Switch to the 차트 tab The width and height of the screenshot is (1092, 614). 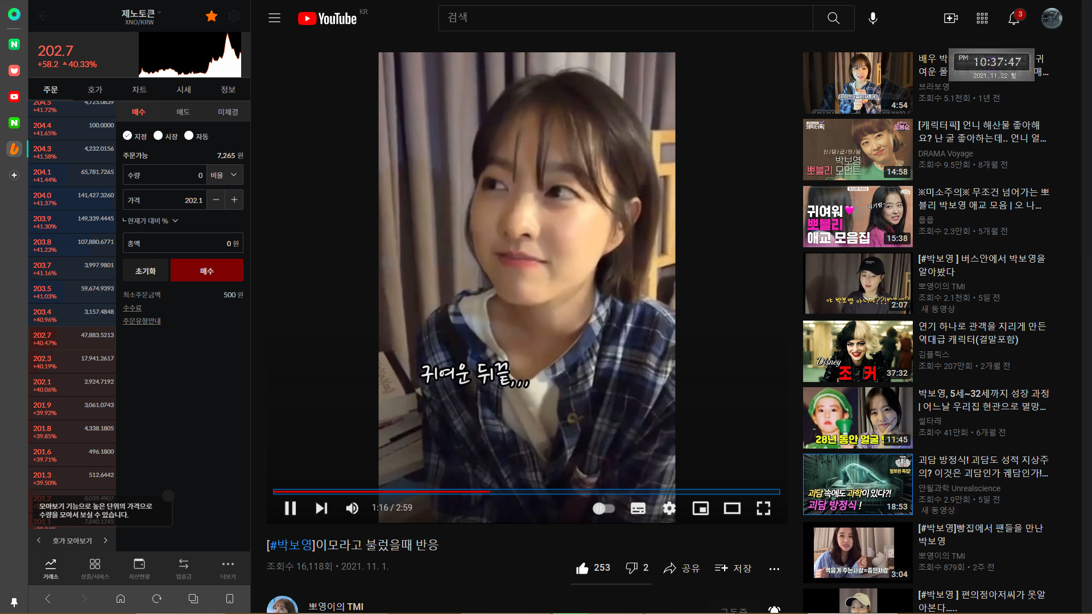click(139, 89)
